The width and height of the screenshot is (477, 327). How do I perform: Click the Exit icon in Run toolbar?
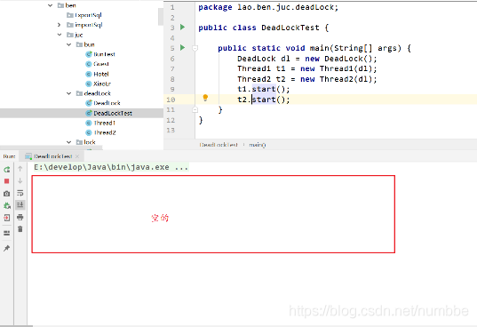7,218
